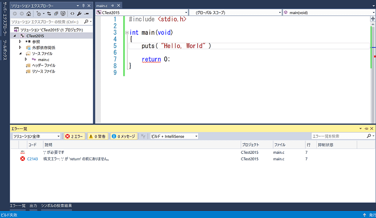Open the main(void) member dropdown
This screenshot has width=376, height=218.
click(x=374, y=12)
